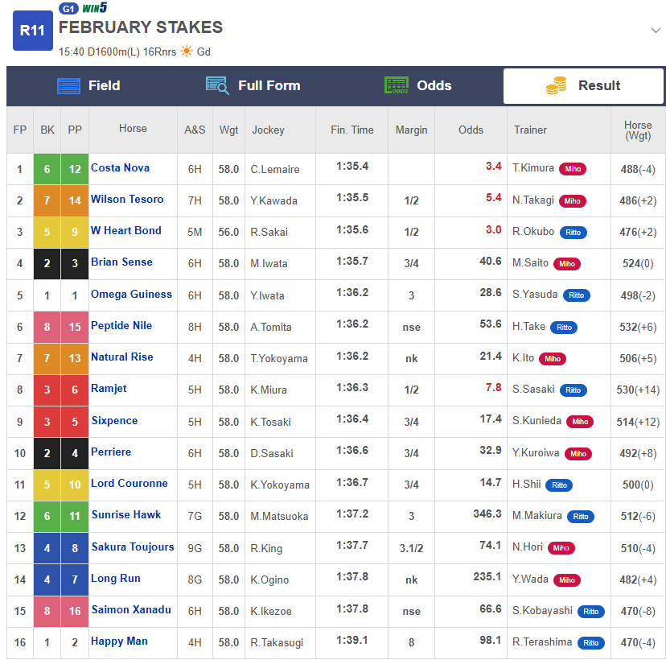The height and width of the screenshot is (660, 666).
Task: Click Miho badge next to M.Saito
Action: (567, 264)
